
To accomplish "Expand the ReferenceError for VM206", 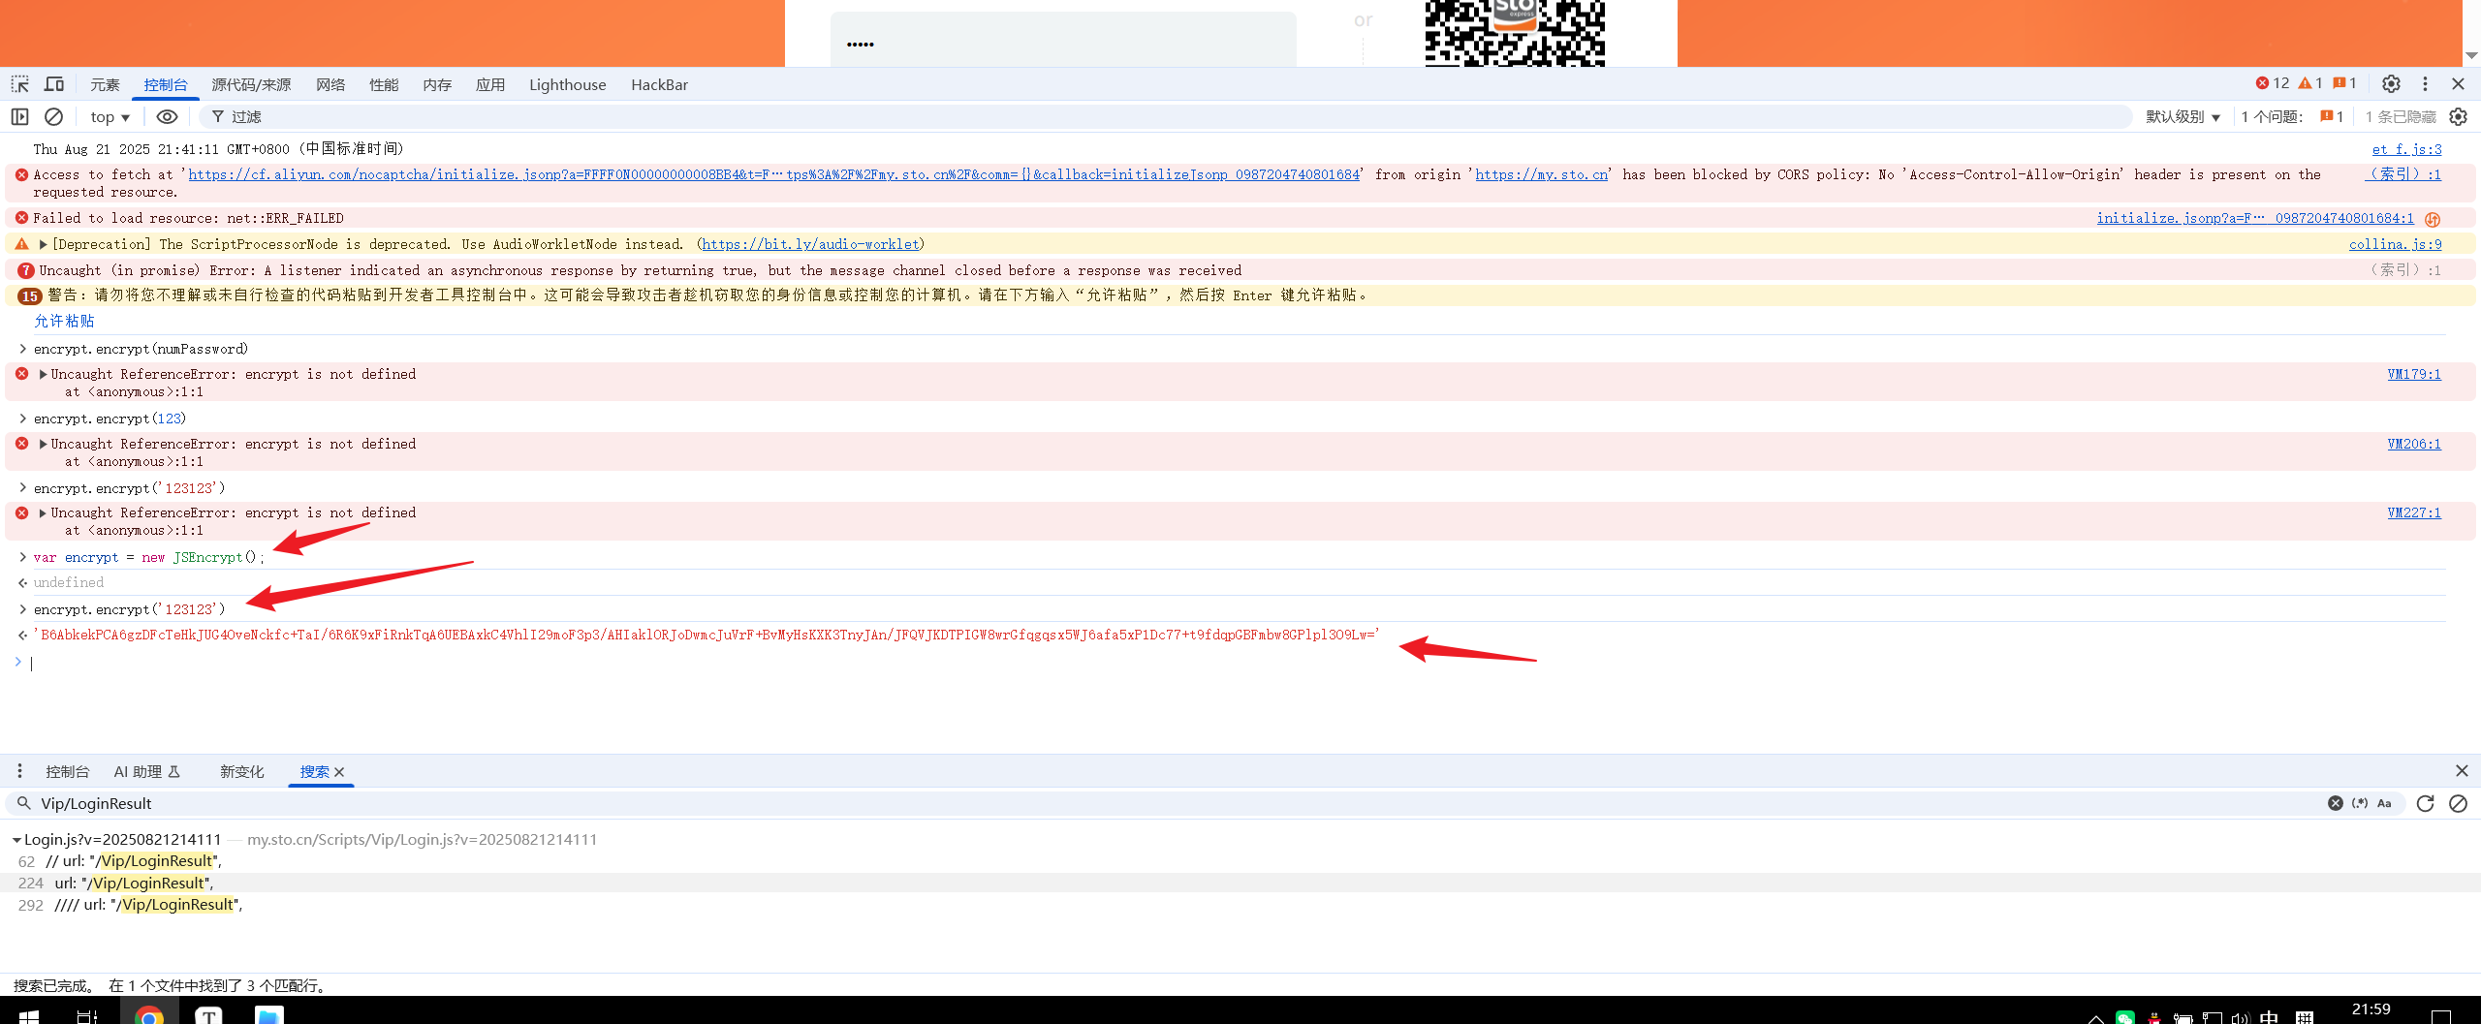I will 44,444.
